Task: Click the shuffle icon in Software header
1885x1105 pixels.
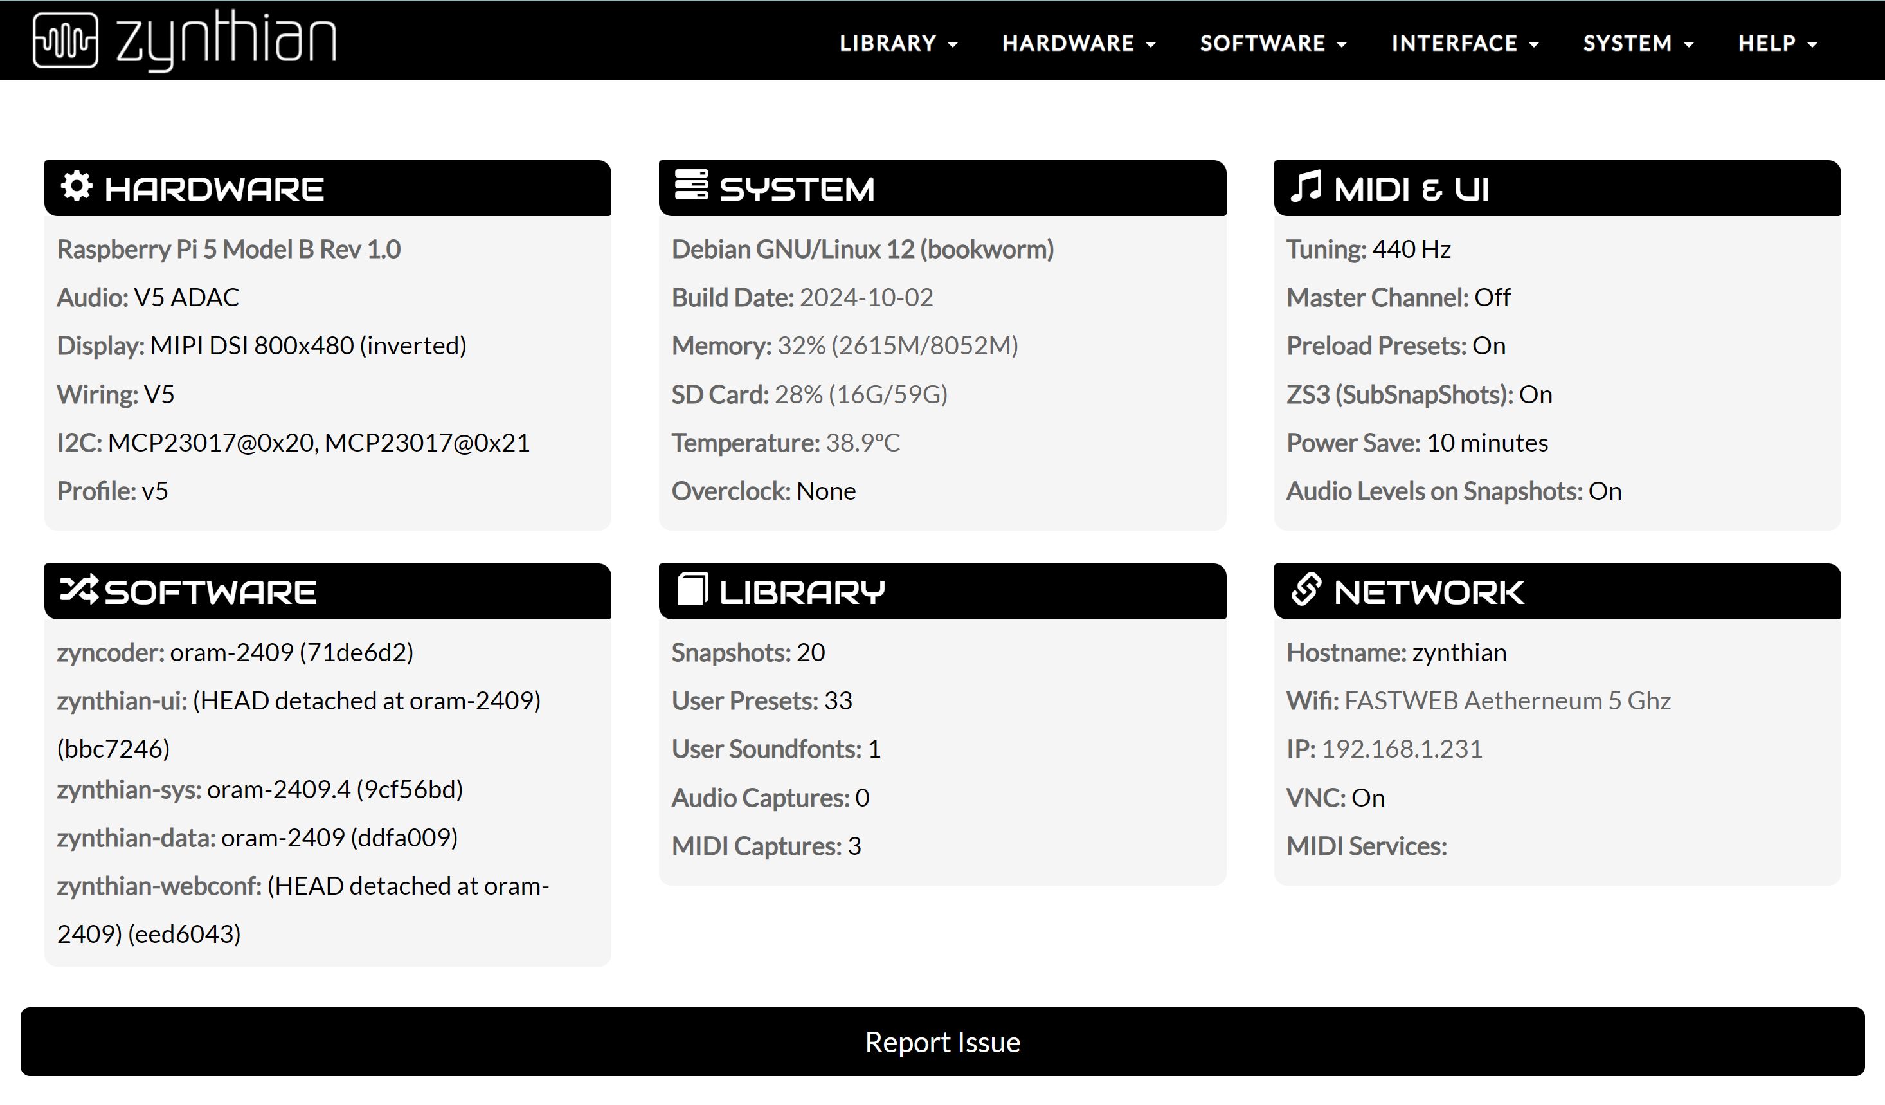Action: tap(78, 590)
